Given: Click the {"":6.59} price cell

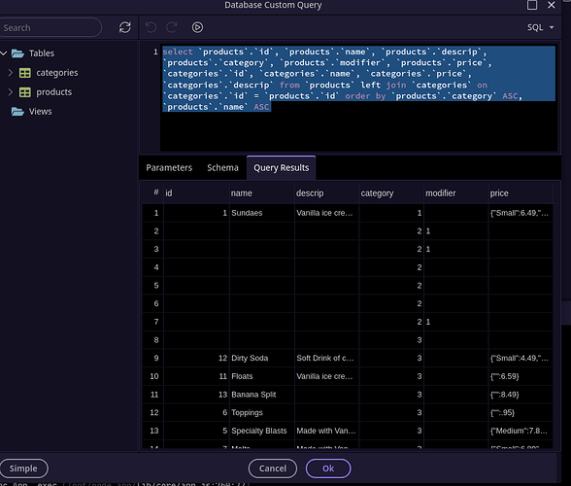Looking at the screenshot, I should pos(521,376).
